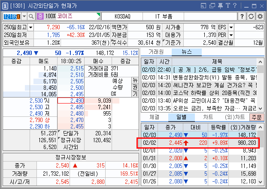Click the T font size icon
This screenshot has height=189, width=267.
tap(228, 6)
